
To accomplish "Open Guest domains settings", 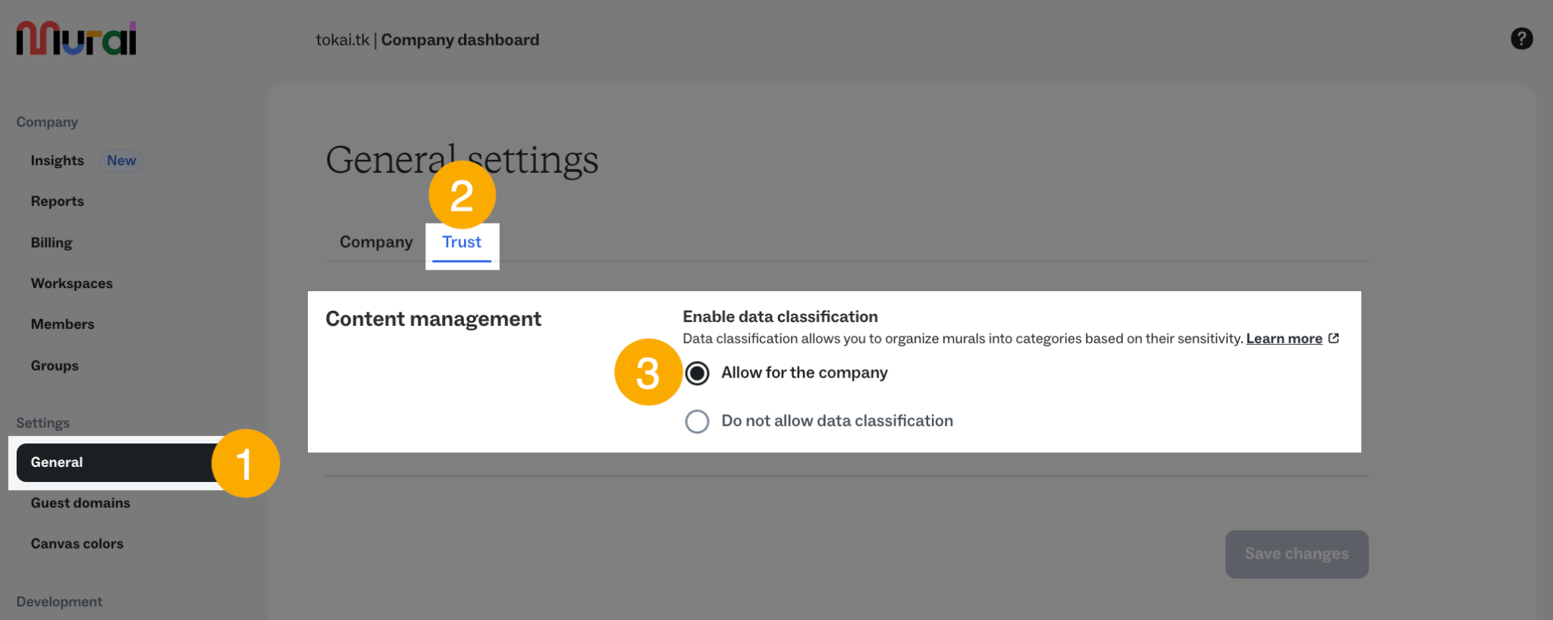I will [80, 503].
